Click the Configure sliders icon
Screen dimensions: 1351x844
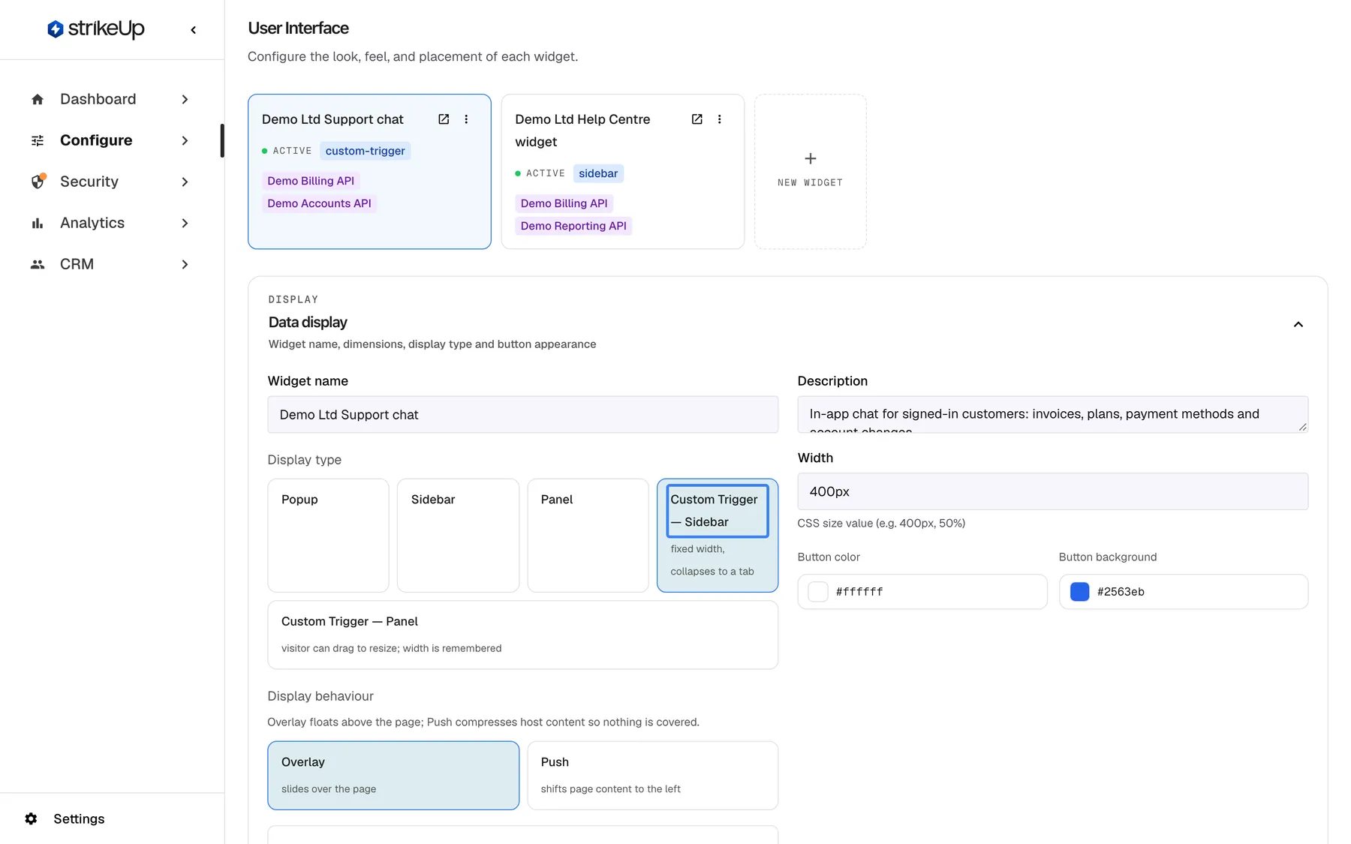tap(38, 140)
